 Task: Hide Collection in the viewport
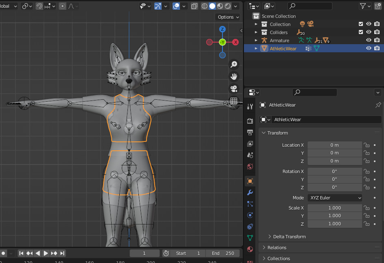coord(369,24)
